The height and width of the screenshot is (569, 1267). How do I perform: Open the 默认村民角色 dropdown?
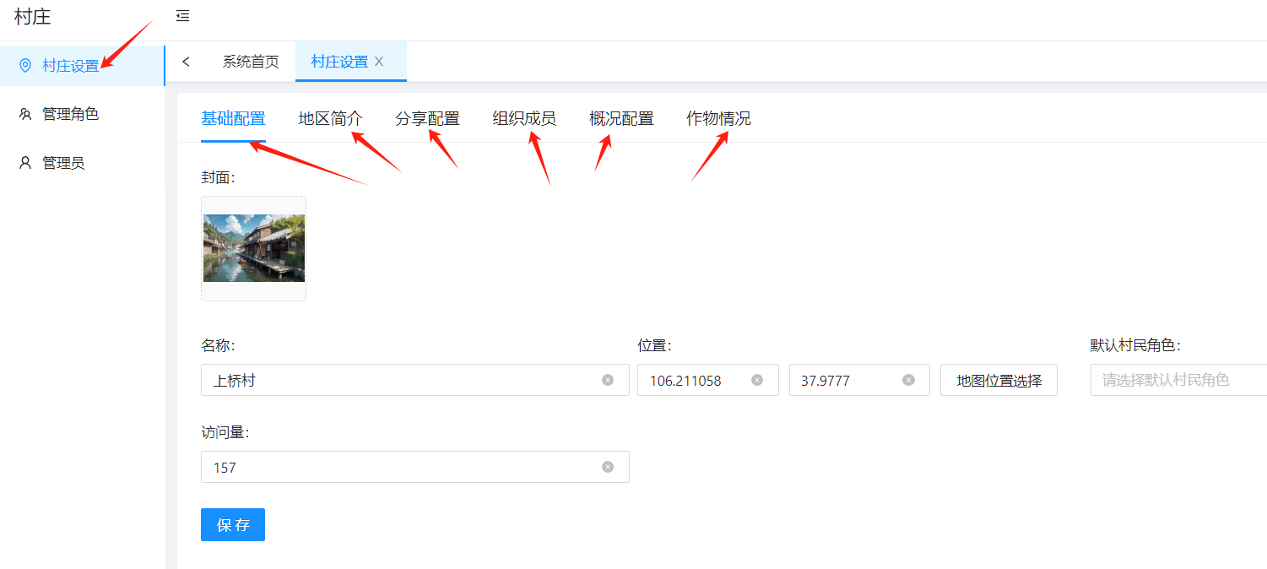1178,380
